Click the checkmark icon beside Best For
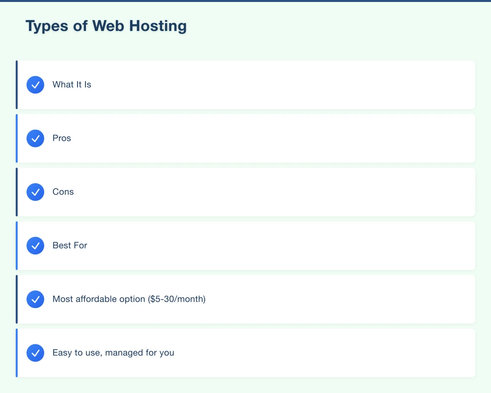491x393 pixels. tap(35, 246)
